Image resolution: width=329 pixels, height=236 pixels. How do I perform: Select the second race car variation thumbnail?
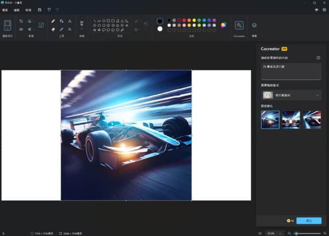pos(291,120)
